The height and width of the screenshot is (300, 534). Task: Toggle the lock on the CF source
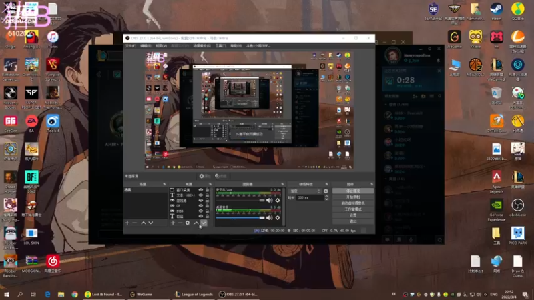207,206
